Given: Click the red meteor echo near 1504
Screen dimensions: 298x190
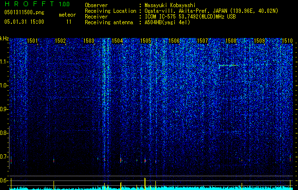Looking at the screenshot, I should coord(121,160).
